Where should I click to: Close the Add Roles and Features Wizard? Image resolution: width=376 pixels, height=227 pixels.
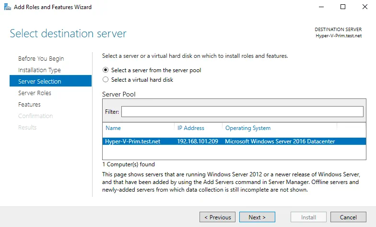tap(364, 7)
